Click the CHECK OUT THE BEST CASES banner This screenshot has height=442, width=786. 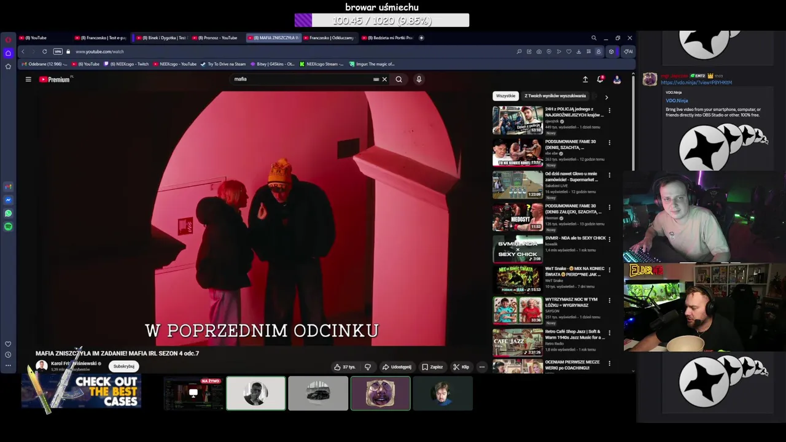point(82,392)
